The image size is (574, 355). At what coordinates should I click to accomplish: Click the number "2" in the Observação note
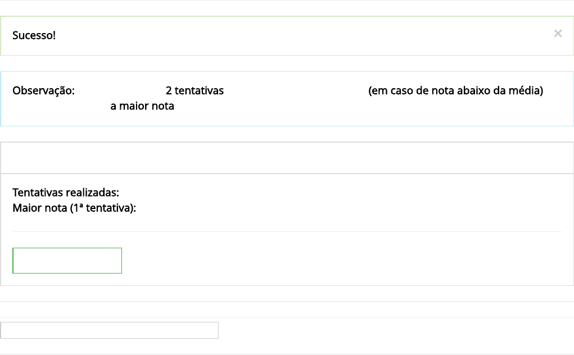pyautogui.click(x=169, y=91)
